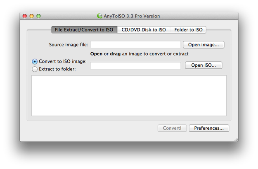
Task: Close the AnyToISO window with red button
Action: tap(25, 16)
